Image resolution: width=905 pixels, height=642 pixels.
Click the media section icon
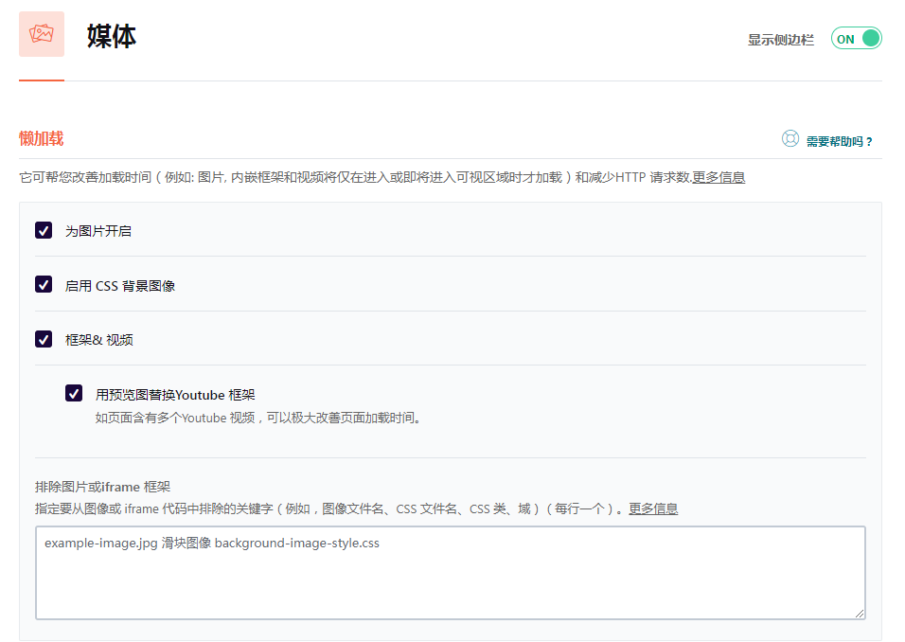42,34
